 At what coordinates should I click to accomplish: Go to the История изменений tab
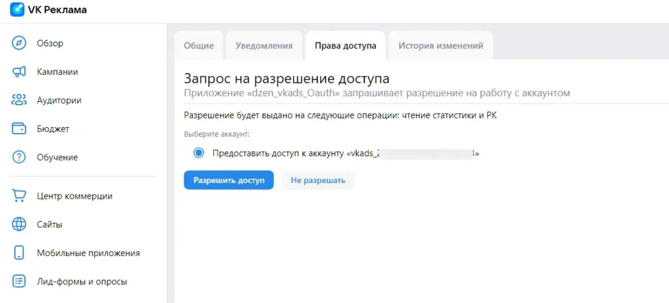tap(441, 46)
